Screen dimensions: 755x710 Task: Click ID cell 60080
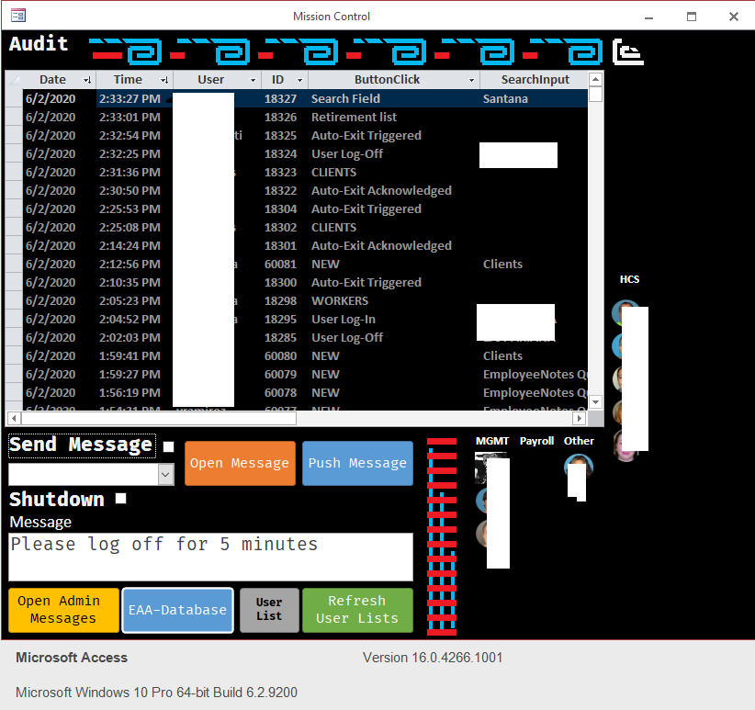coord(280,356)
